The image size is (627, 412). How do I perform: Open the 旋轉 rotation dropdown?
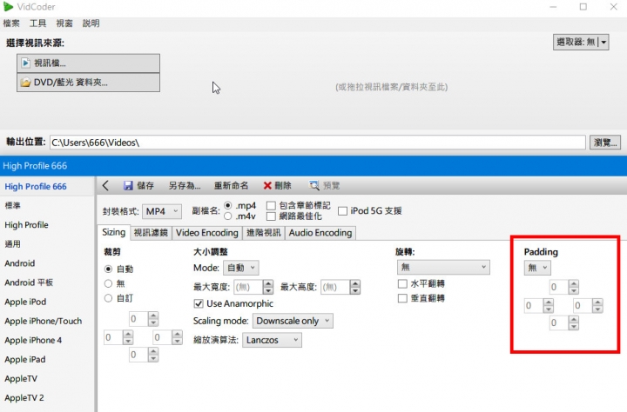(x=443, y=267)
